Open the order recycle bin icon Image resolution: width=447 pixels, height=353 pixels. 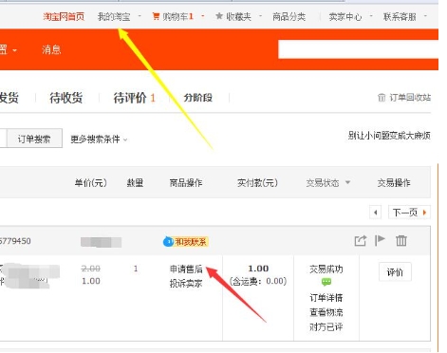pyautogui.click(x=382, y=98)
